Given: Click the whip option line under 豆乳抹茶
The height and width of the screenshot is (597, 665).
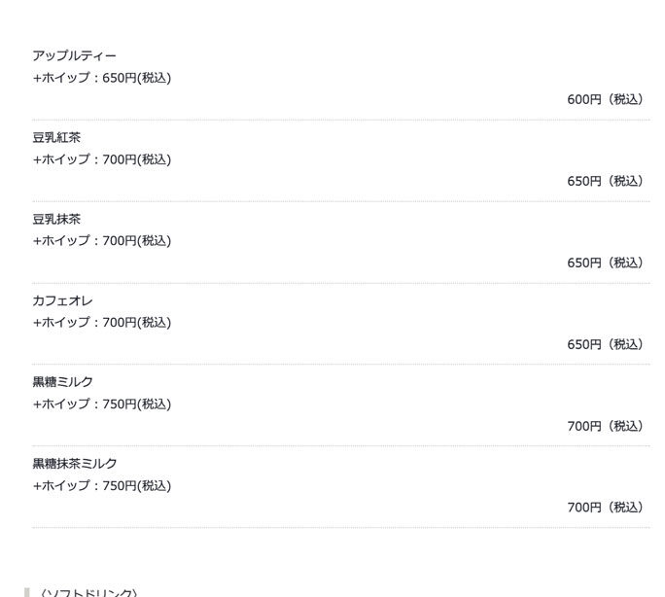Looking at the screenshot, I should pos(101,241).
